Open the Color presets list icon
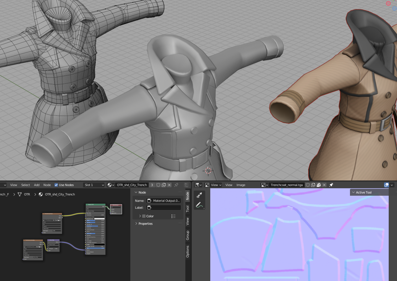Screen dimensions: 397x281 click(x=173, y=216)
